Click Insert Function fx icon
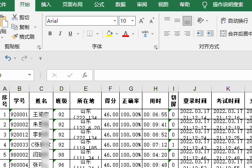252x168 pixels. pos(85,75)
